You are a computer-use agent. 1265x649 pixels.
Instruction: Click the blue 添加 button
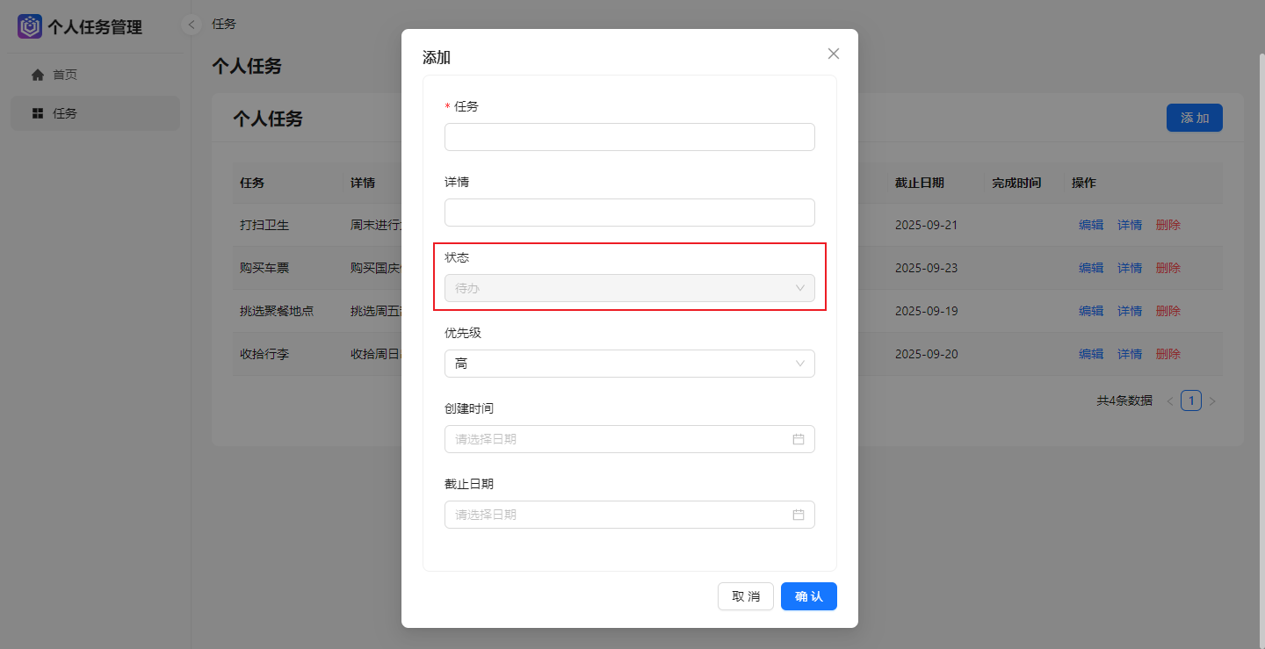(x=1194, y=117)
